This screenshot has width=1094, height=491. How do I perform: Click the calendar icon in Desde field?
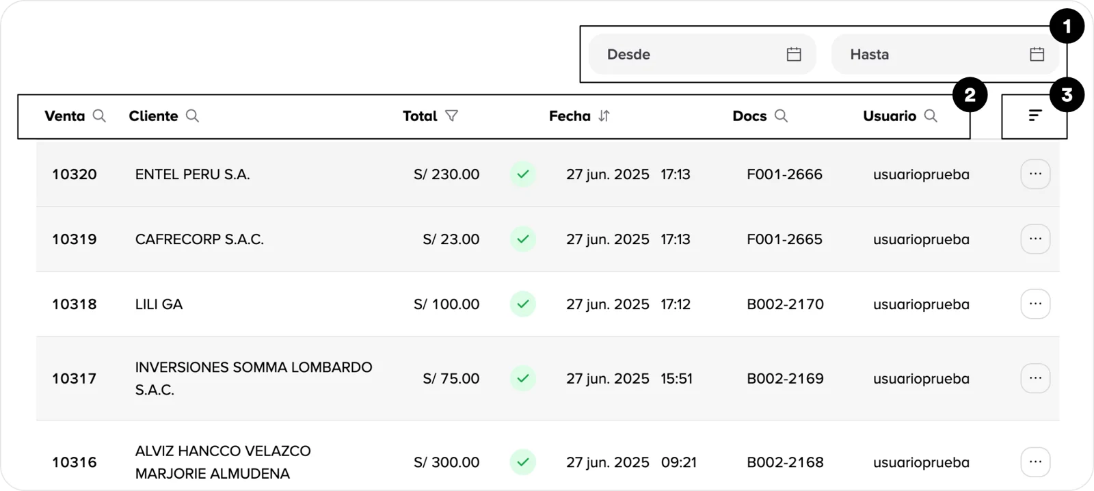click(793, 55)
